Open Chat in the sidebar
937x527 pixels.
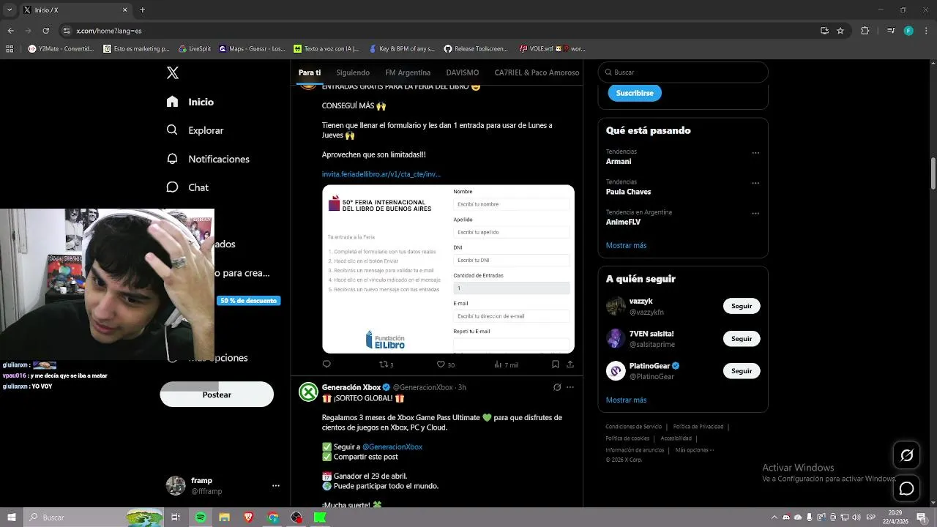pos(187,187)
